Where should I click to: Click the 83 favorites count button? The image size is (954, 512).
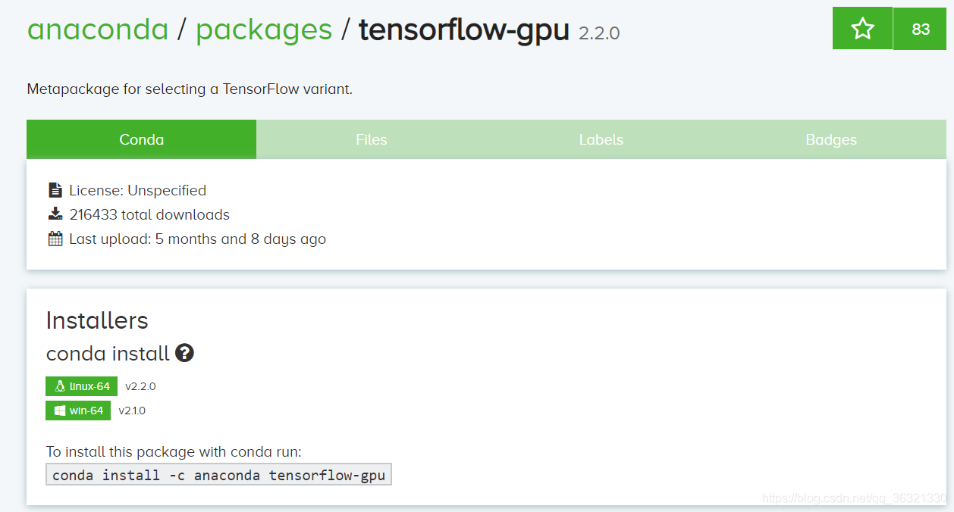coord(921,29)
